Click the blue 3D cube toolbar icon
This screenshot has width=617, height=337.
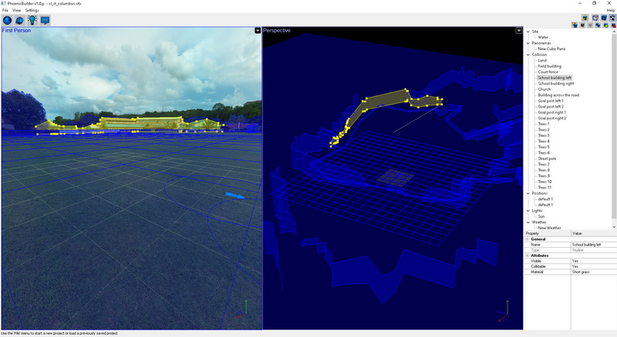[20, 20]
